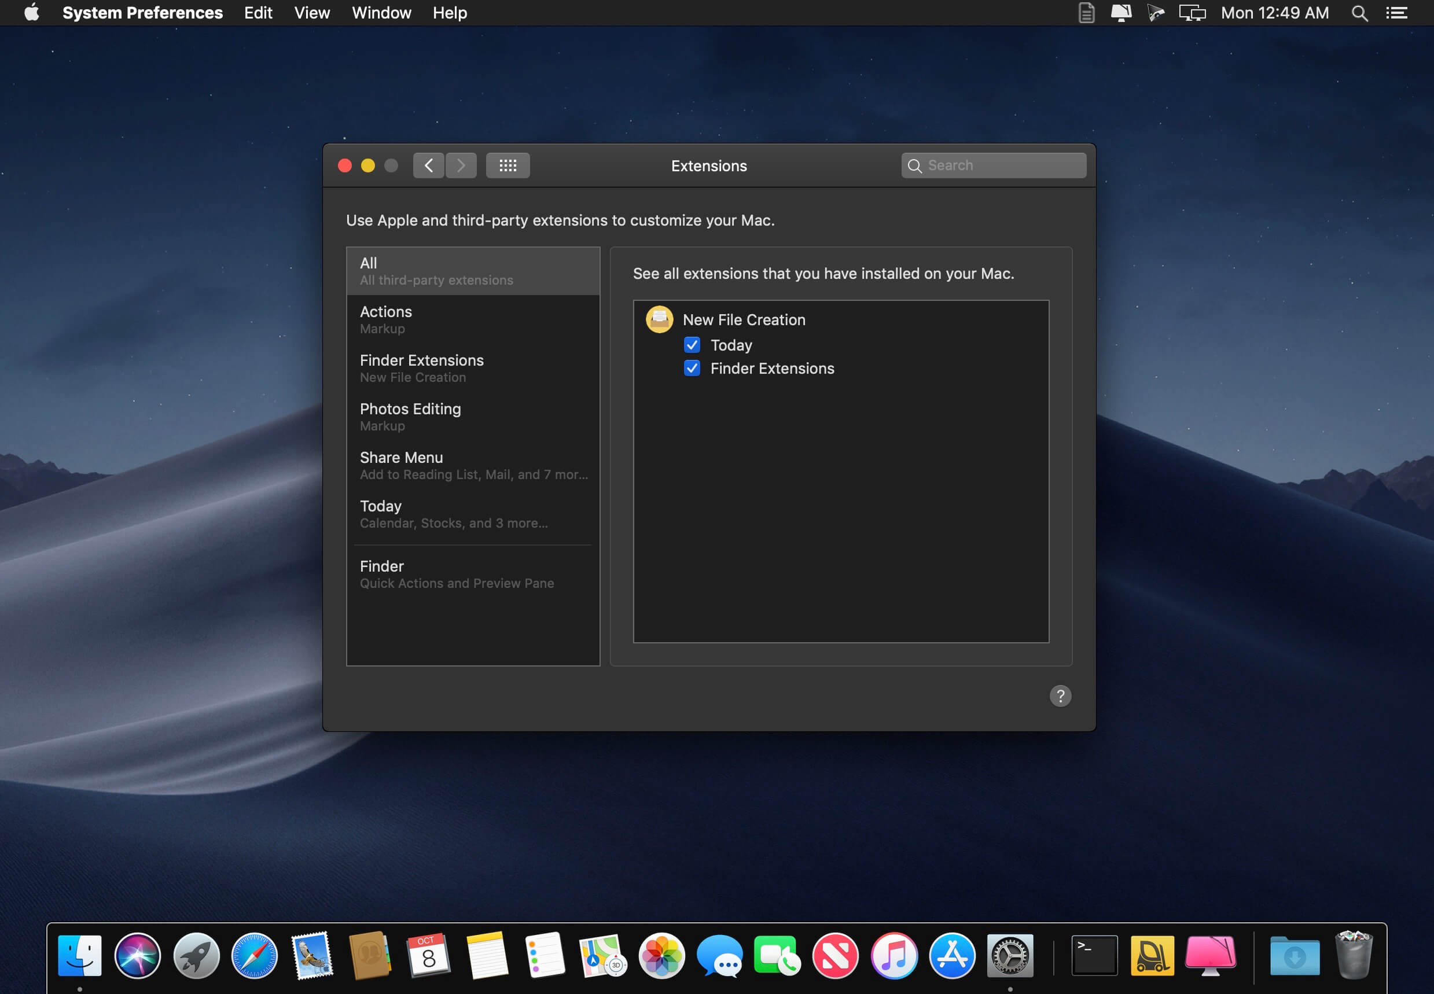Select the Today category in sidebar
Image resolution: width=1434 pixels, height=994 pixels.
473,514
